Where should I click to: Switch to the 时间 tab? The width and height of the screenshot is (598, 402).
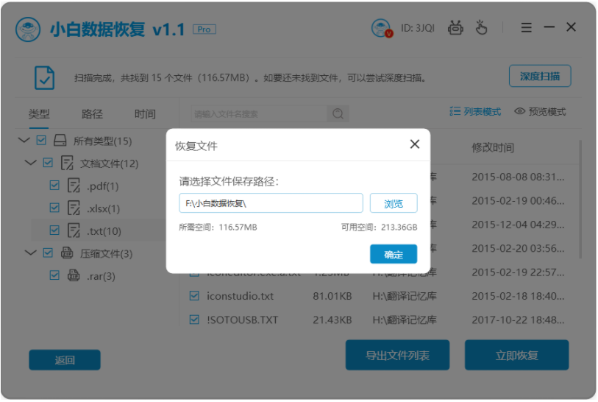click(145, 114)
